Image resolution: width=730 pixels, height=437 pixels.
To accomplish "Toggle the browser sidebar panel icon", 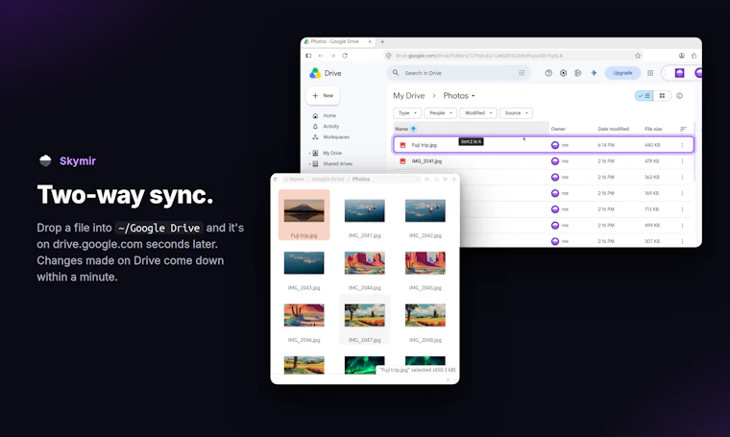I will (x=308, y=56).
